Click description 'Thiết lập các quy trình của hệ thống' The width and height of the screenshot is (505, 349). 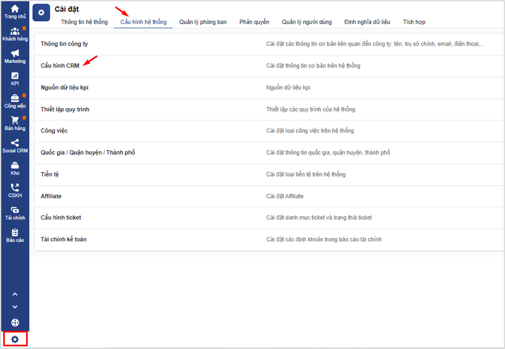point(310,110)
